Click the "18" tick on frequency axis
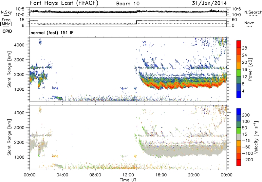 [22, 20]
